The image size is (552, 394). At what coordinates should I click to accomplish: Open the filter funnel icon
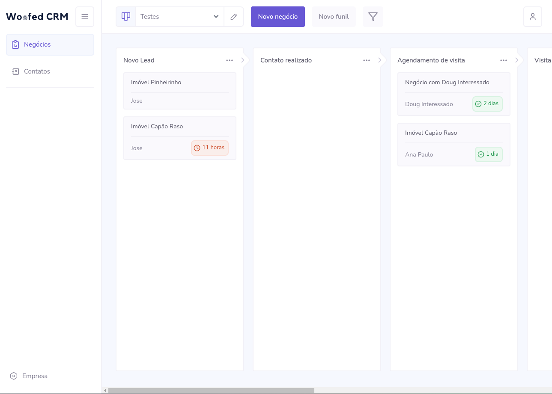[x=373, y=16]
